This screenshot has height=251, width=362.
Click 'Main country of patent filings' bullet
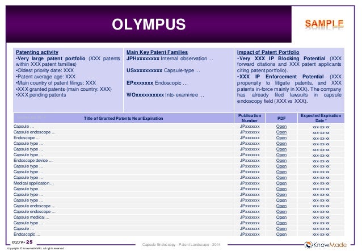tap(56, 83)
